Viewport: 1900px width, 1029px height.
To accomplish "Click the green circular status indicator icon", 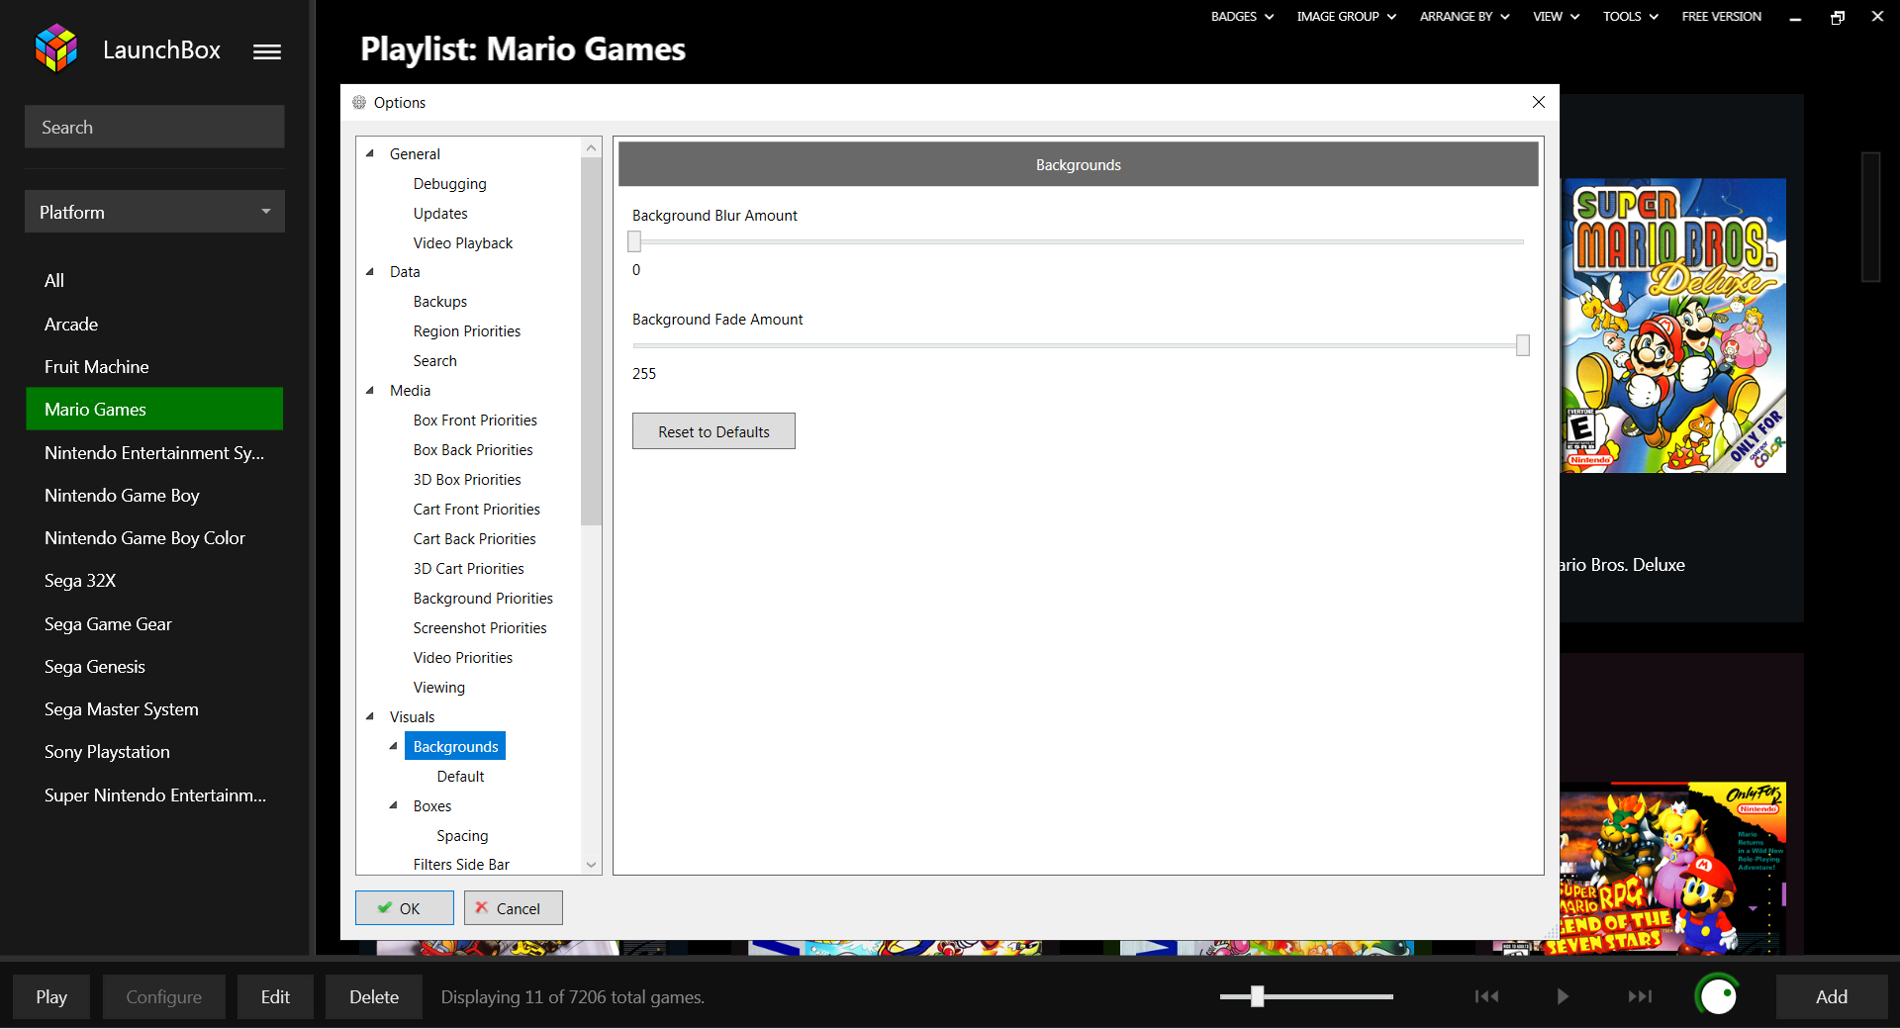I will [1717, 995].
